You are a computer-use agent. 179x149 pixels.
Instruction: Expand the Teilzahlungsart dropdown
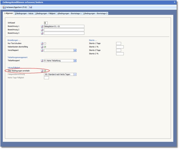point(75,61)
